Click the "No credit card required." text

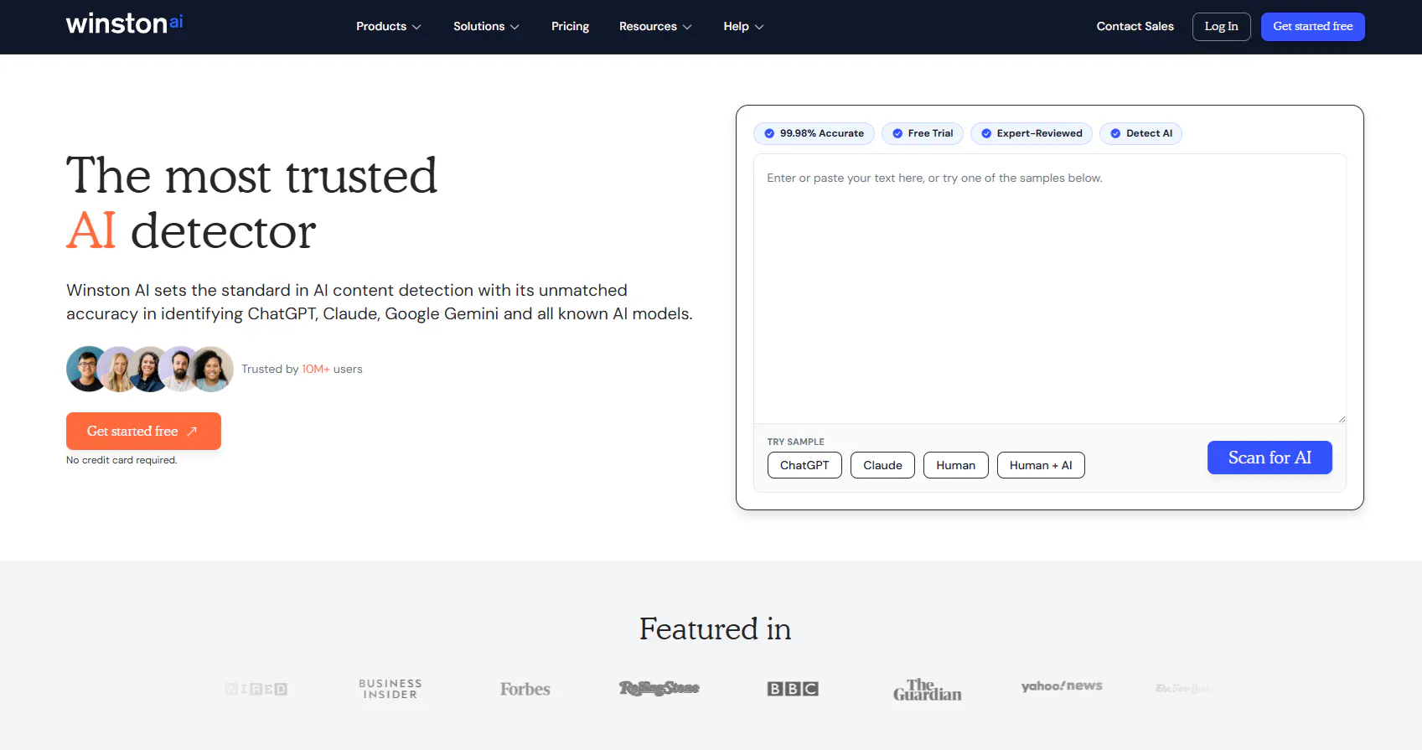122,460
